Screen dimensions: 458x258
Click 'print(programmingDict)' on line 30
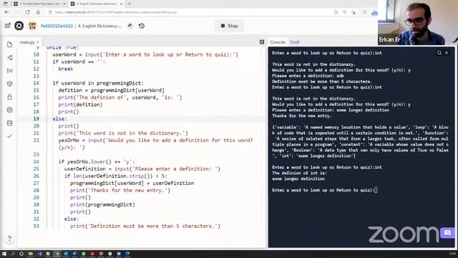click(102, 204)
